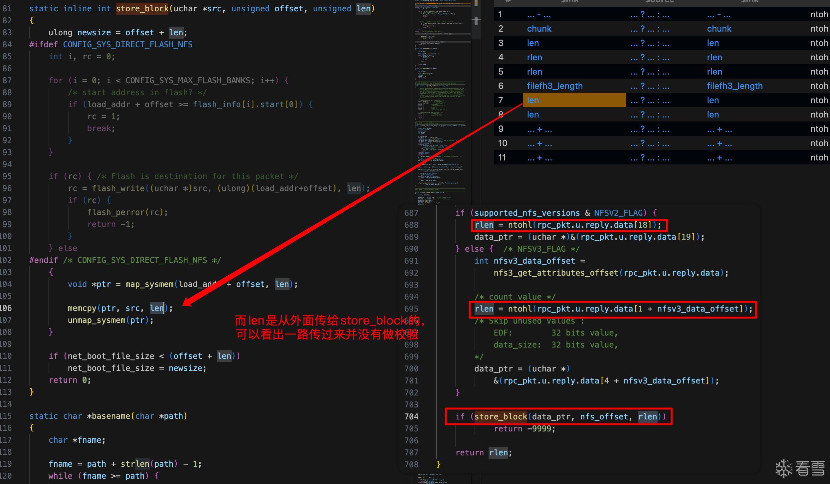Image resolution: width=830 pixels, height=484 pixels.
Task: Click line number 704 in the right code panel
Action: click(x=411, y=417)
